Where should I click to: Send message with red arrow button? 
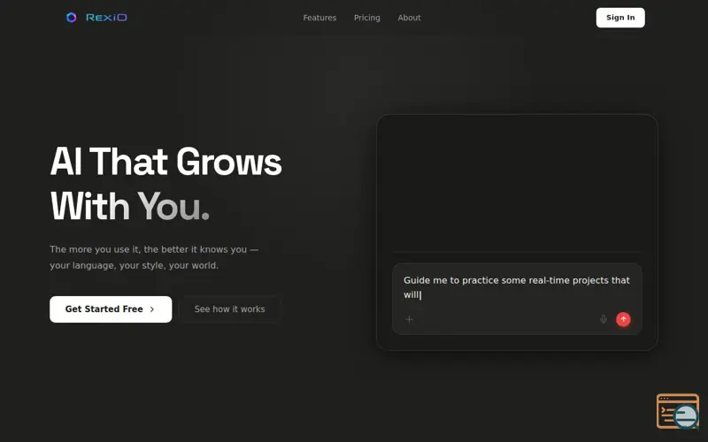tap(623, 319)
